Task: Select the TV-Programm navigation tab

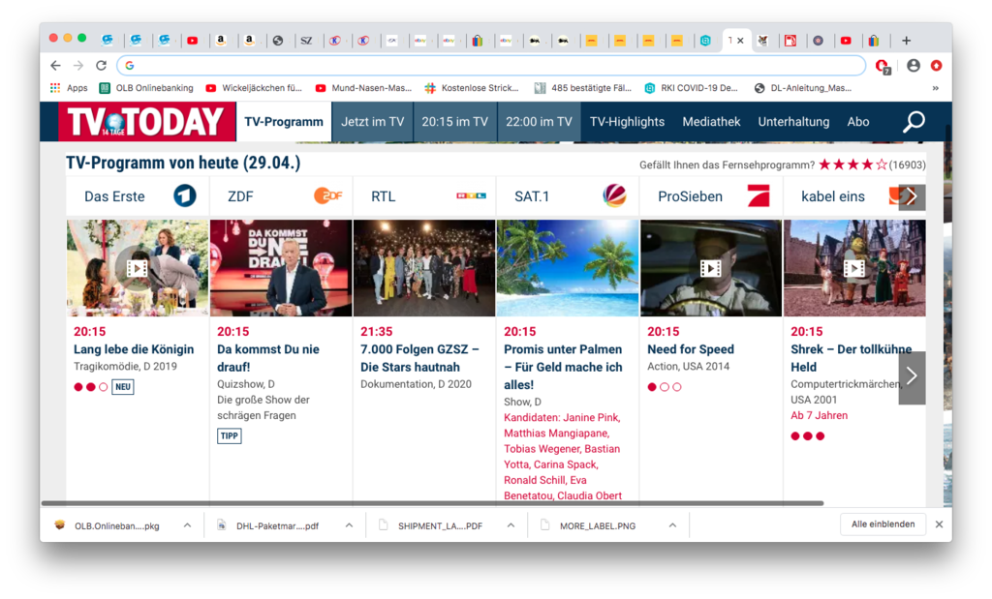Action: 284,121
